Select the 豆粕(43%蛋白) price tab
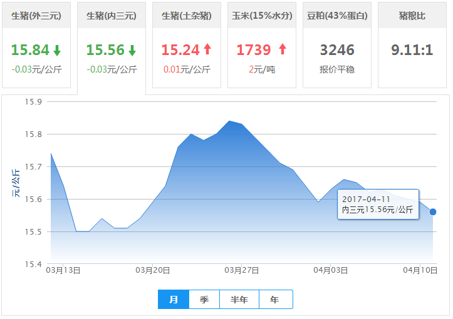453x319 pixels. (x=337, y=44)
